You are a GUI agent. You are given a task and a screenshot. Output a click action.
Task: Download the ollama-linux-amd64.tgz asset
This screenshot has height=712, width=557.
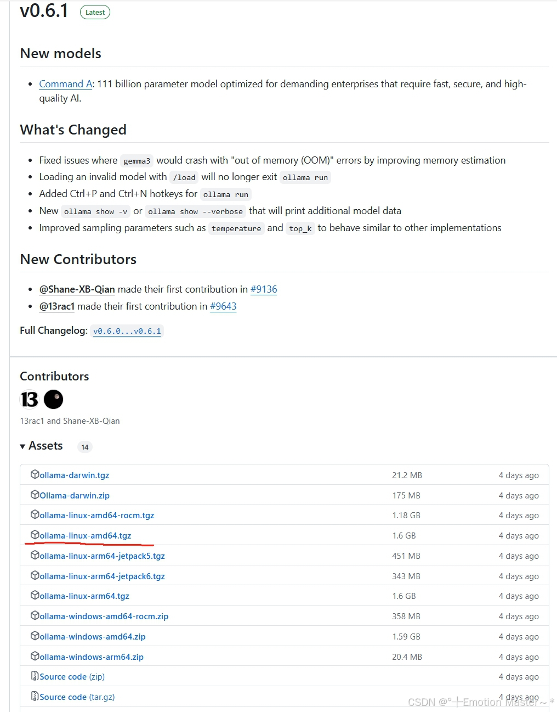click(85, 535)
